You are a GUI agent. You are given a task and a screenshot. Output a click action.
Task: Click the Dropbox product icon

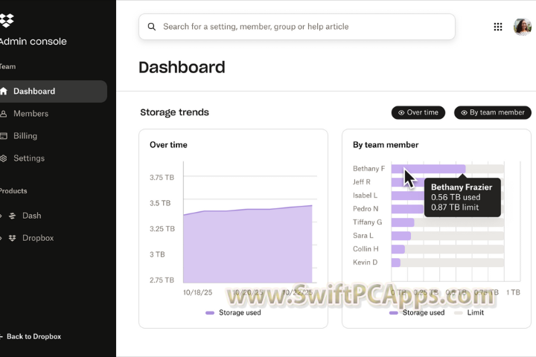pyautogui.click(x=13, y=238)
